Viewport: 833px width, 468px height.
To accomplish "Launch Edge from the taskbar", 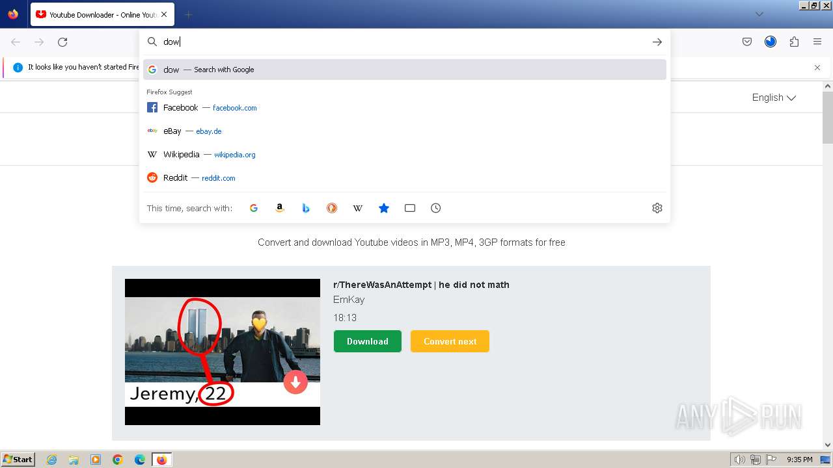I will pos(140,460).
